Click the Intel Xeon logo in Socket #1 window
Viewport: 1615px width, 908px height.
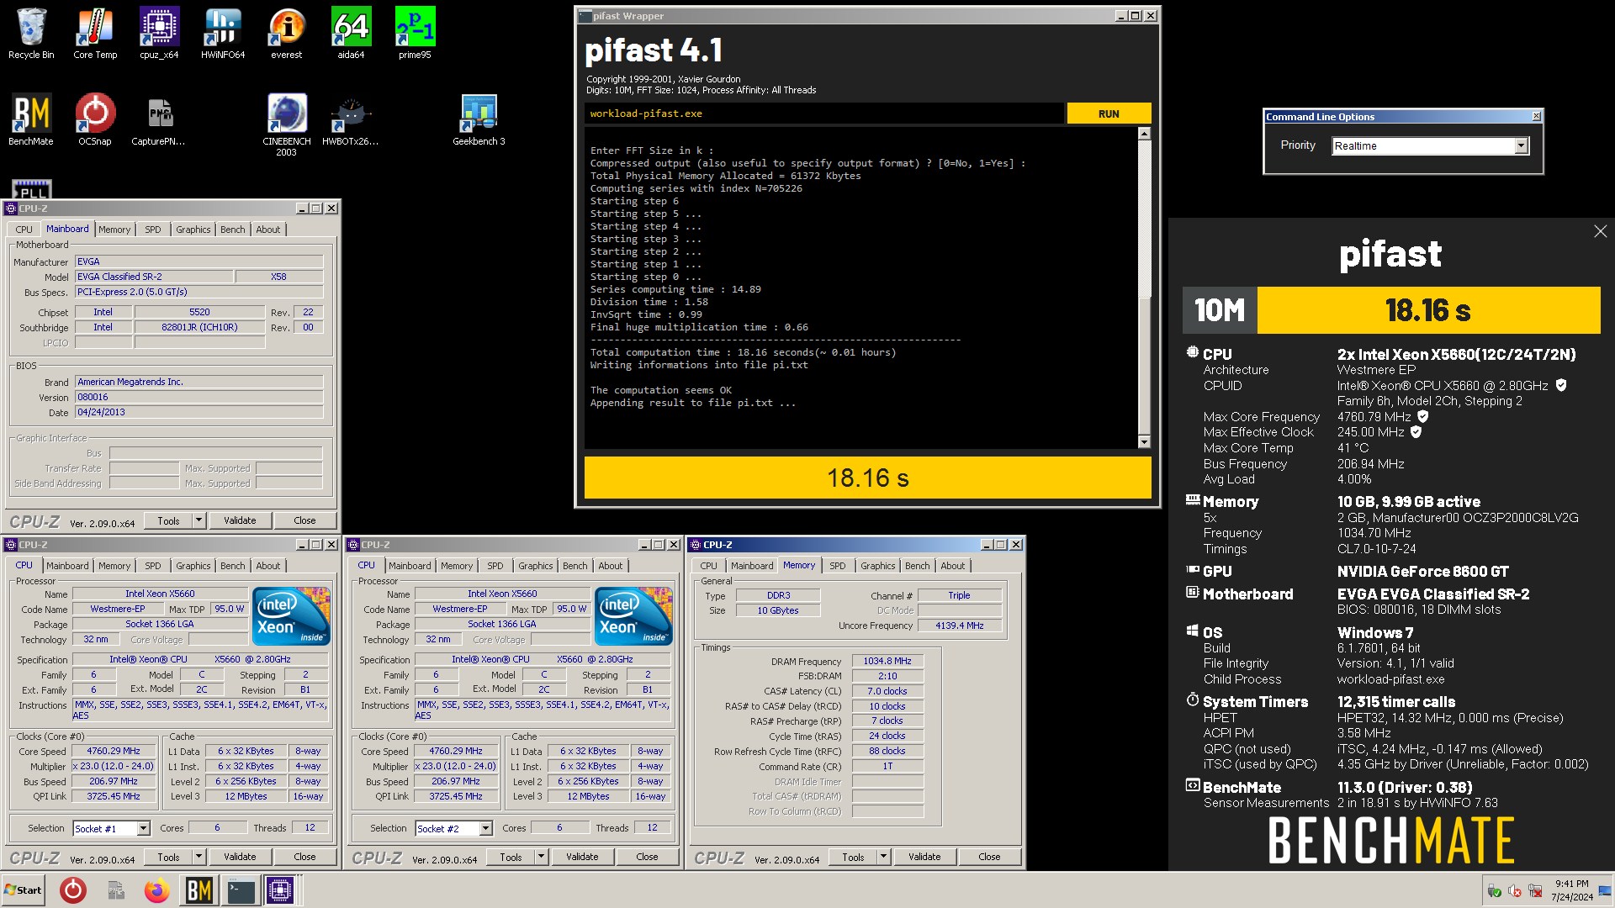(291, 616)
